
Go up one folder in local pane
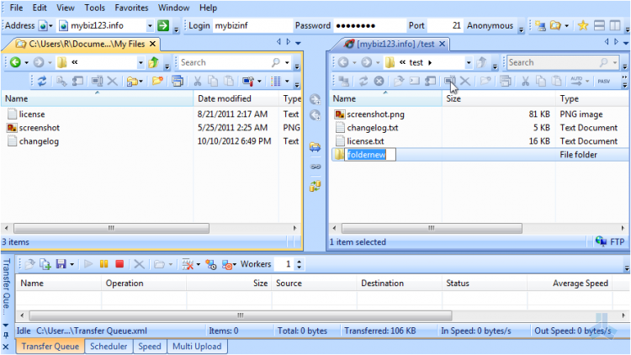coord(153,62)
